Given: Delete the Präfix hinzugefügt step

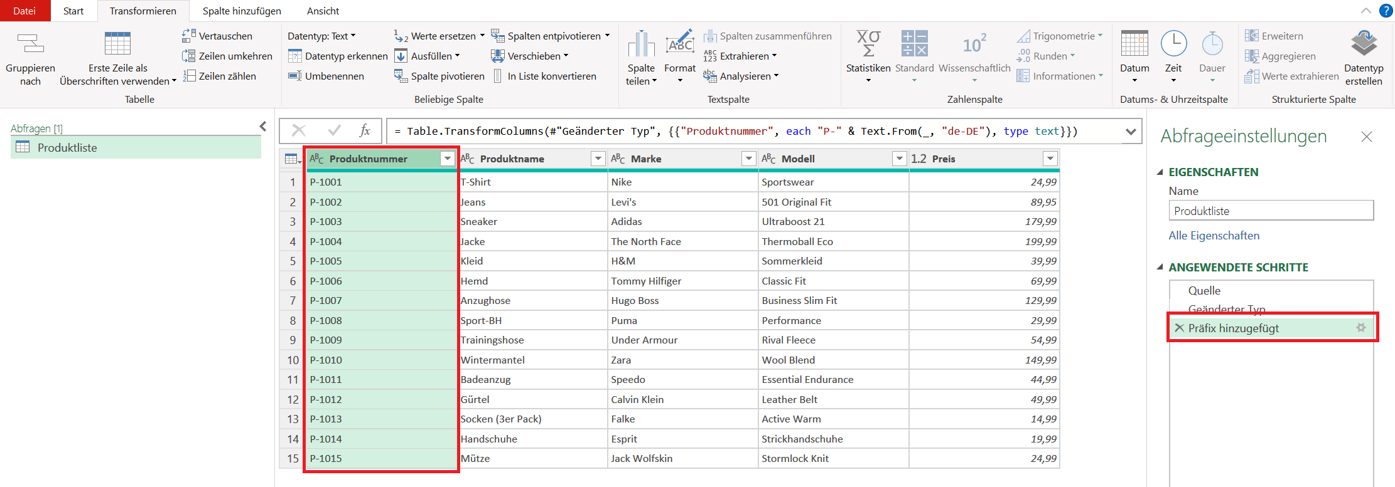Looking at the screenshot, I should (1180, 328).
